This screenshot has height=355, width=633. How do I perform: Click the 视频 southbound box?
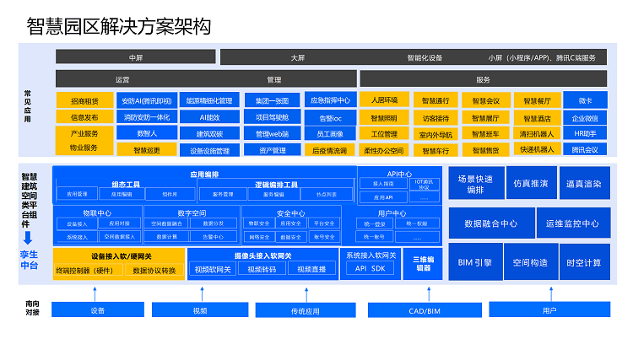coord(200,310)
